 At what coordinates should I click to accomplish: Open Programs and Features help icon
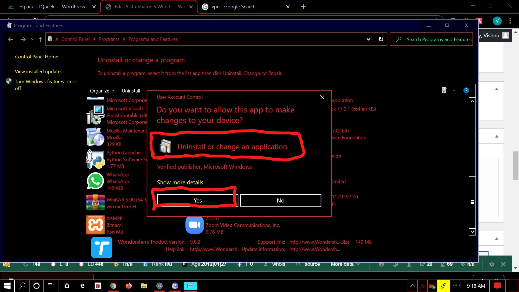pyautogui.click(x=466, y=90)
